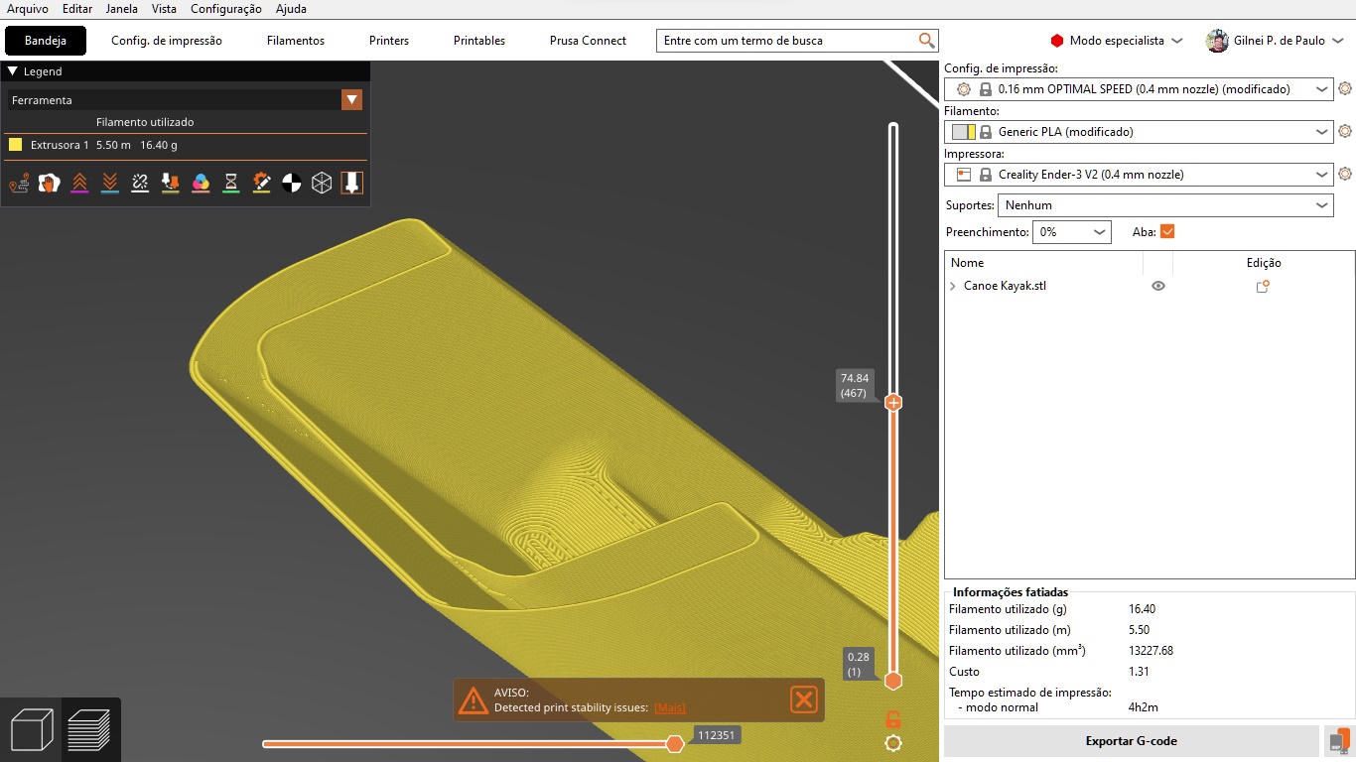The width and height of the screenshot is (1356, 762).
Task: Open Modo especialista mode dropdown
Action: tap(1117, 41)
